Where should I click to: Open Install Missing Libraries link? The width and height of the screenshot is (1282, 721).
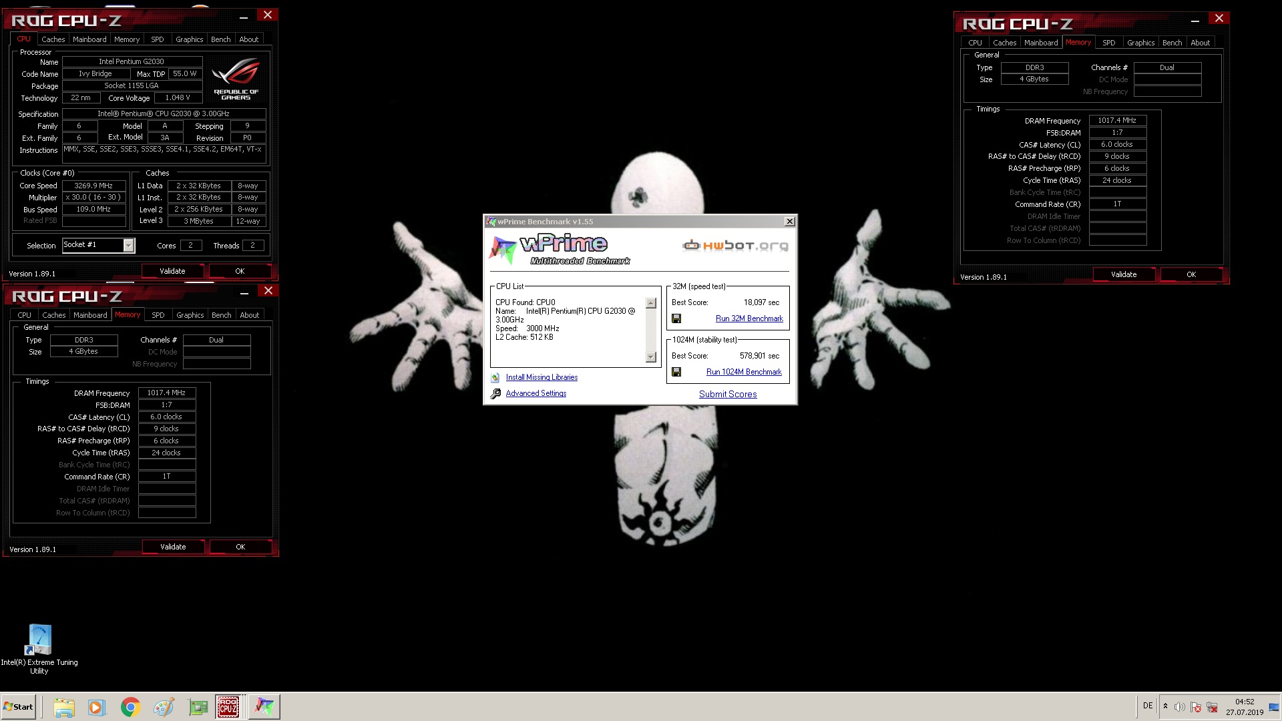542,377
